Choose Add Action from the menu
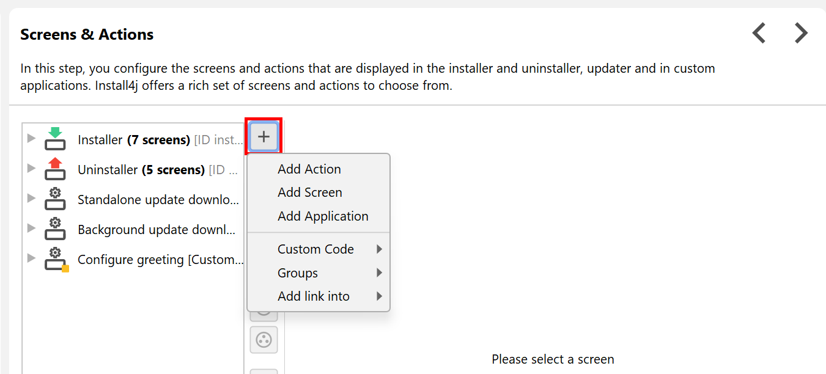The image size is (826, 374). pyautogui.click(x=309, y=169)
